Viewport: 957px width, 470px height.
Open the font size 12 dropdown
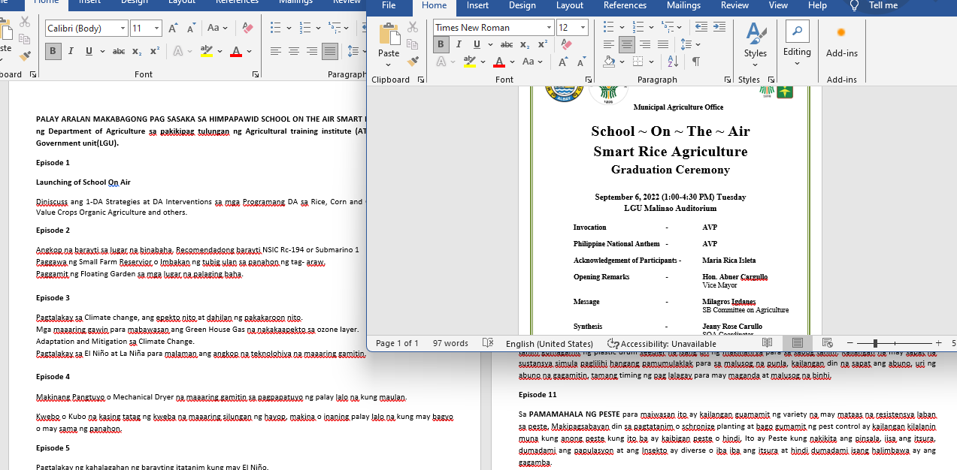tap(583, 28)
